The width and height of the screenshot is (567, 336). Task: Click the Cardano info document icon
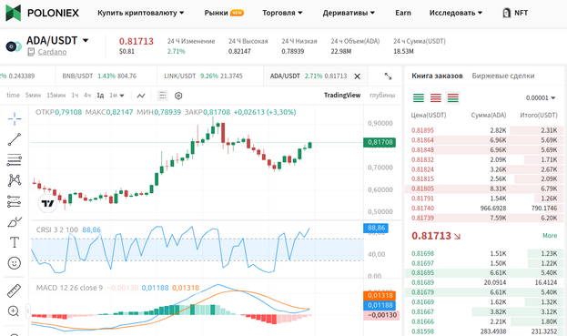31,52
